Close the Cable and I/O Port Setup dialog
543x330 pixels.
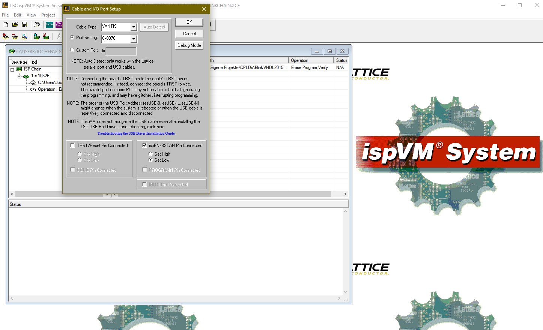click(204, 9)
